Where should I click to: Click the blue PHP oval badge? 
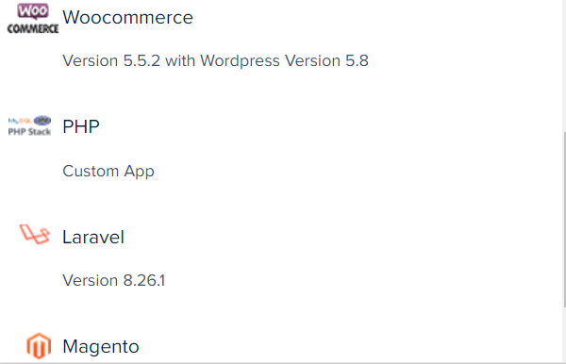42,121
